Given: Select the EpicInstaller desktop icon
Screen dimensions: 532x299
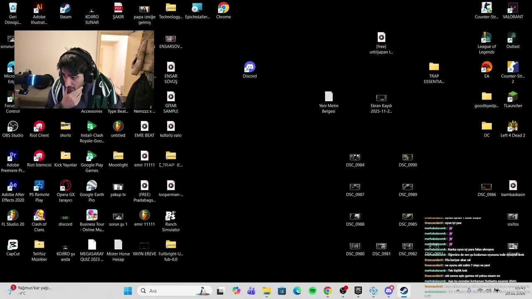Looking at the screenshot, I should click(197, 11).
